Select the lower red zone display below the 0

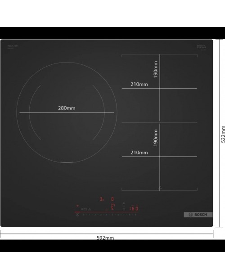[x=112, y=207]
